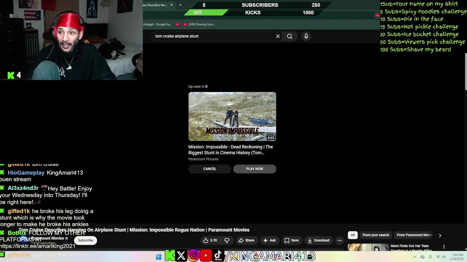Click the X (Twitter) overlay icon
467x262 pixels.
coord(181,256)
